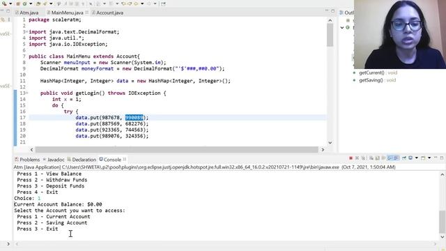Click editor scroll up arrow
Viewport: 446px width, 251px height.
[330, 20]
